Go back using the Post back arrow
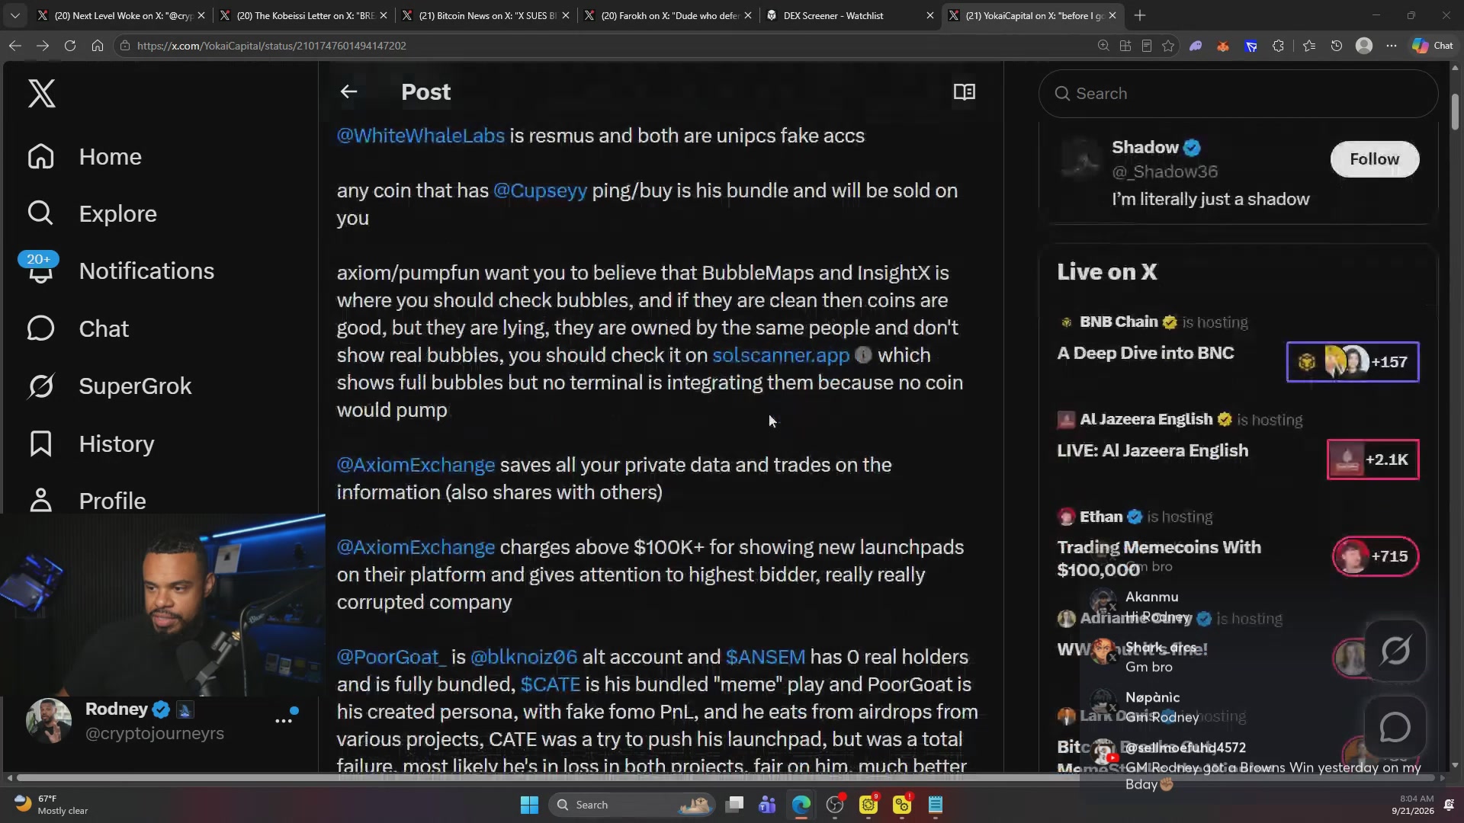Image resolution: width=1464 pixels, height=823 pixels. pyautogui.click(x=348, y=91)
